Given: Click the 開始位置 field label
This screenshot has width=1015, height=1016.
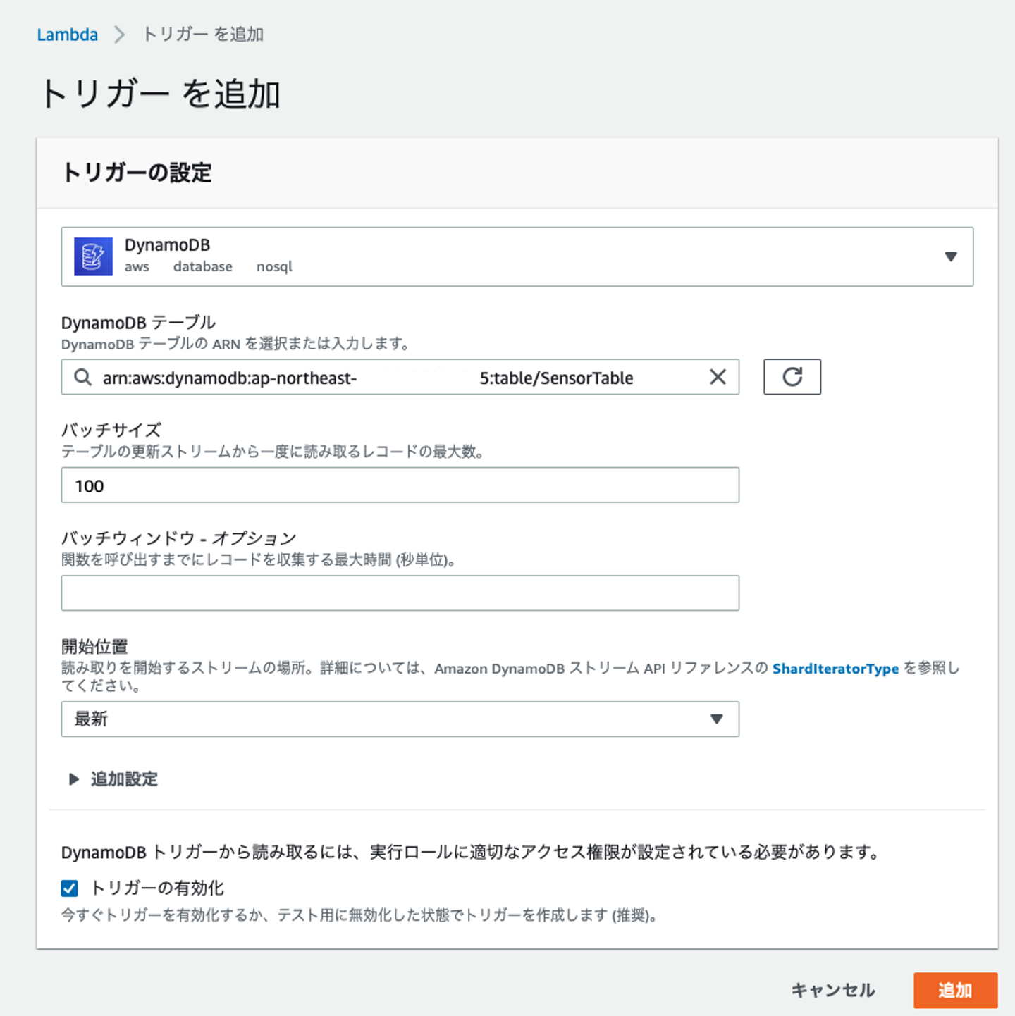Looking at the screenshot, I should (x=94, y=646).
